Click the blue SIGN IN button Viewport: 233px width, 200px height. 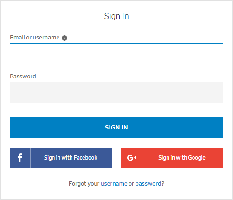click(x=116, y=128)
